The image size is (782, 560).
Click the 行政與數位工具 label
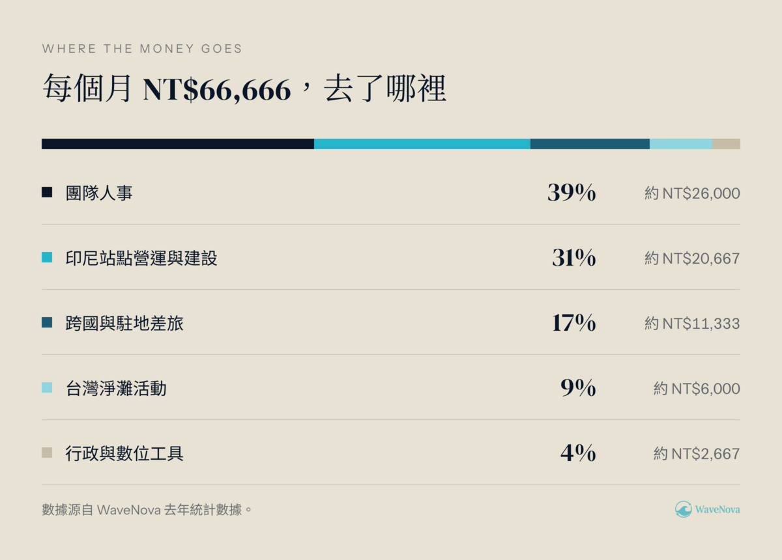124,453
